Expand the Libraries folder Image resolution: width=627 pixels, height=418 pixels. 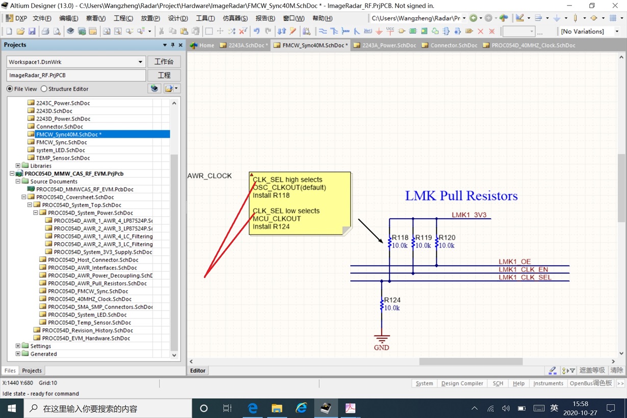[18, 166]
